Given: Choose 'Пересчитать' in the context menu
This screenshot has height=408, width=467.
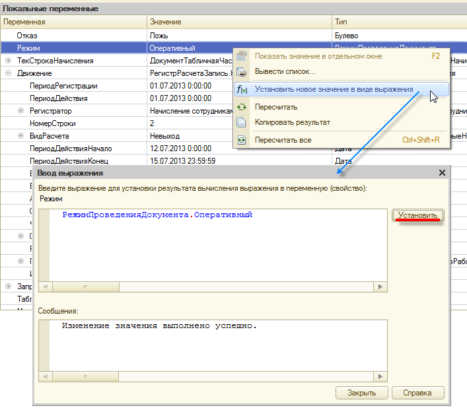Looking at the screenshot, I should click(x=341, y=107).
